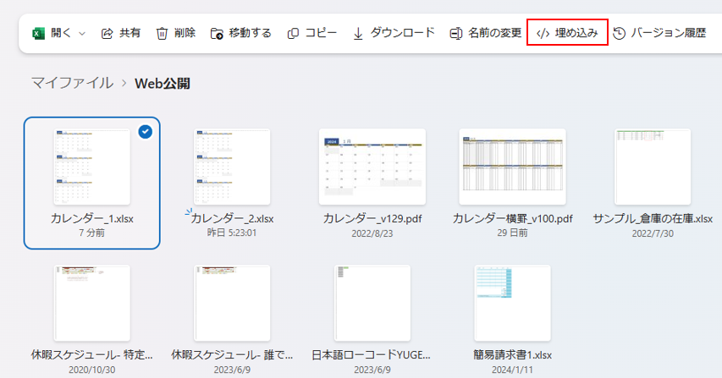The width and height of the screenshot is (722, 378).
Task: Go to マイファイル in the breadcrumb
Action: 72,83
